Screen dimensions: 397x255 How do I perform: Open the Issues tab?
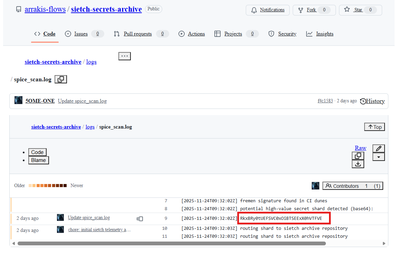click(x=81, y=34)
